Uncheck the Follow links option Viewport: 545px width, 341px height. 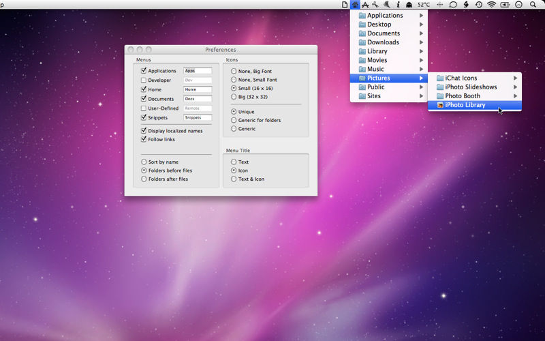tap(144, 139)
